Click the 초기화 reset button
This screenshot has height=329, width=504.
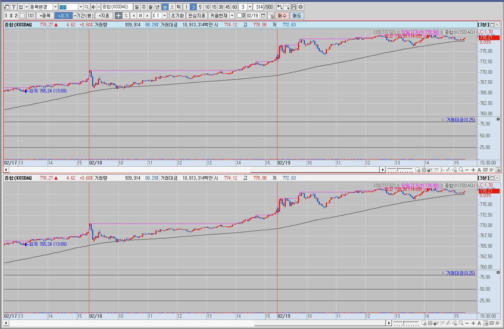[x=177, y=16]
